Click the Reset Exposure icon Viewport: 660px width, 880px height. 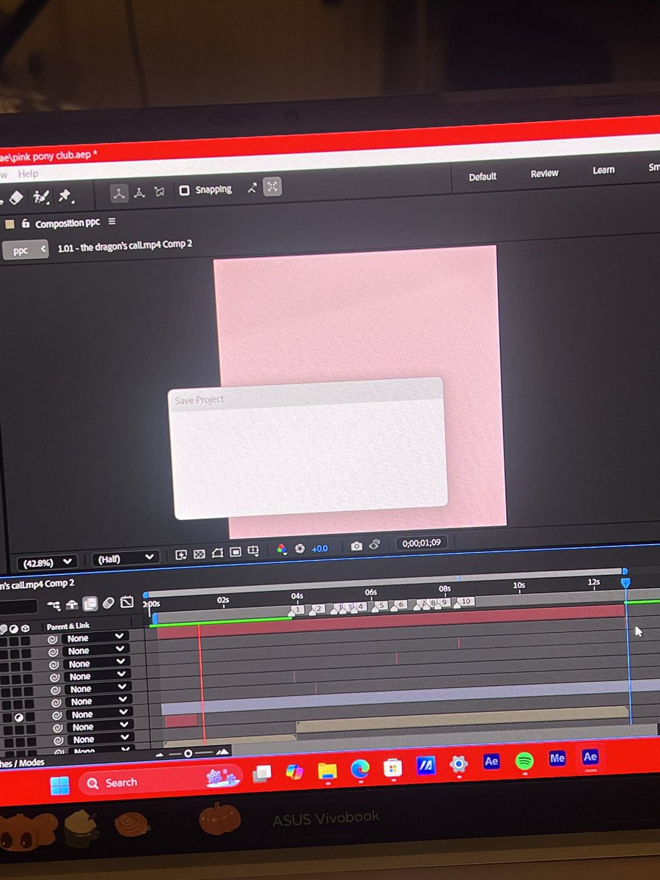pos(299,549)
